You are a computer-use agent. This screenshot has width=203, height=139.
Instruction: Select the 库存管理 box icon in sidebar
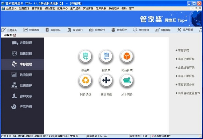tap(14, 64)
